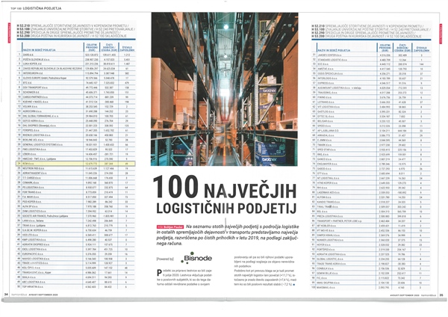Click 'CARGO-PARTNER d.o.o.' row
Screen dimensions: 448x317
[x=75, y=97]
